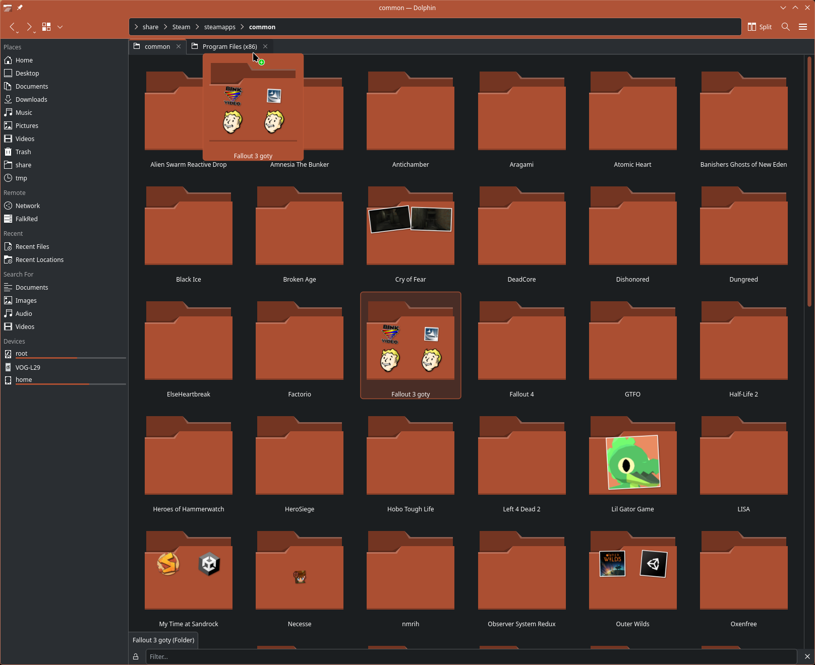
Task: Open Videos in Places panel
Action: click(64, 139)
